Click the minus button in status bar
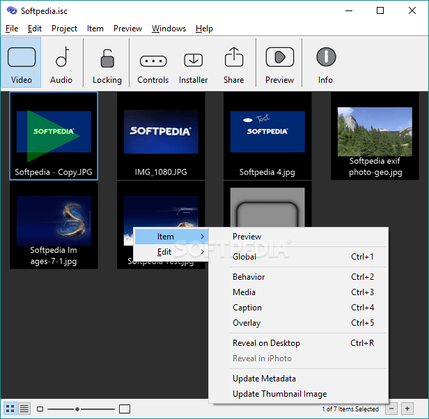Screen dimensions: 429x419 (x=391, y=409)
